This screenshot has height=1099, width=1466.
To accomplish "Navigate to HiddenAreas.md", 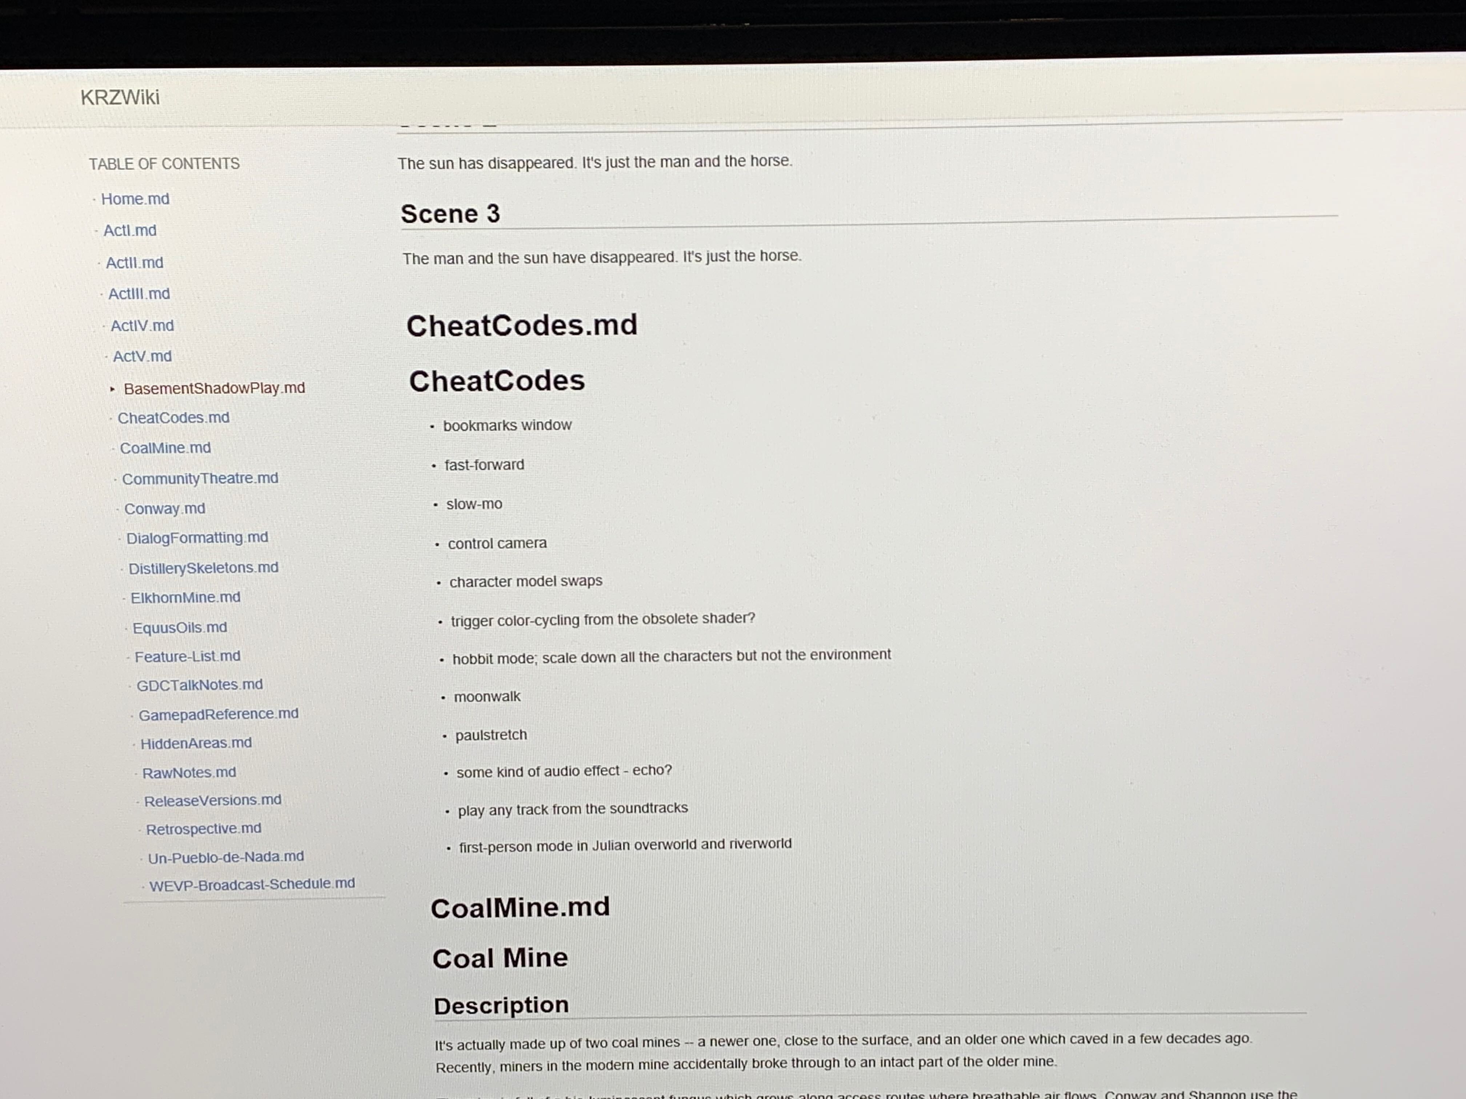I will pos(196,743).
